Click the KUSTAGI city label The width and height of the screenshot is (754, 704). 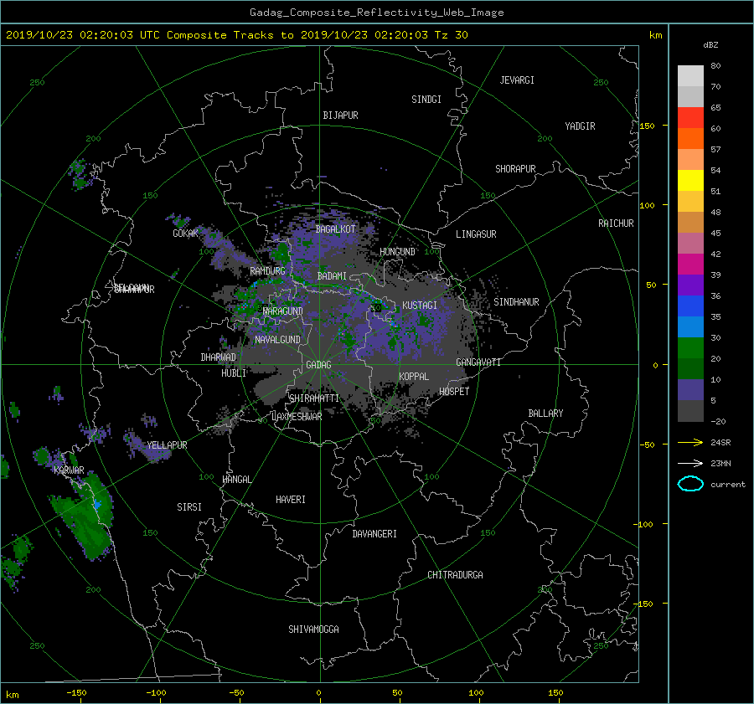(420, 306)
